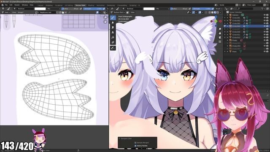Click the green Y axis gizmo dot

click(216, 21)
